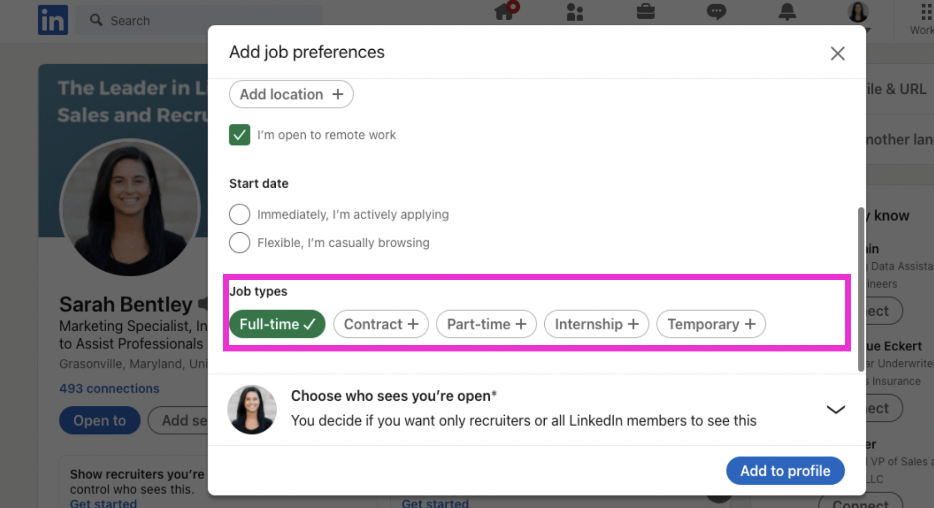Click the LinkedIn logo icon

(x=53, y=20)
